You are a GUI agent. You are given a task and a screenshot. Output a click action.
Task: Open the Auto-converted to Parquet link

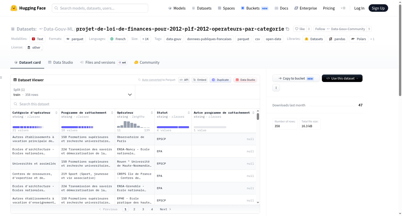tap(152, 80)
